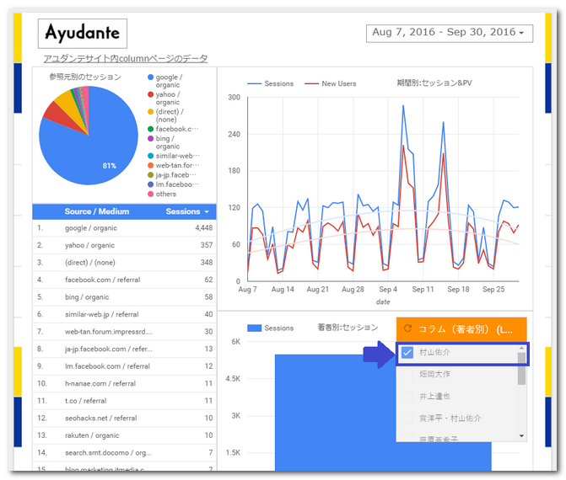Screen dimensions: 566x480
Task: Click the 4,448 sessions value
Action: [x=204, y=228]
